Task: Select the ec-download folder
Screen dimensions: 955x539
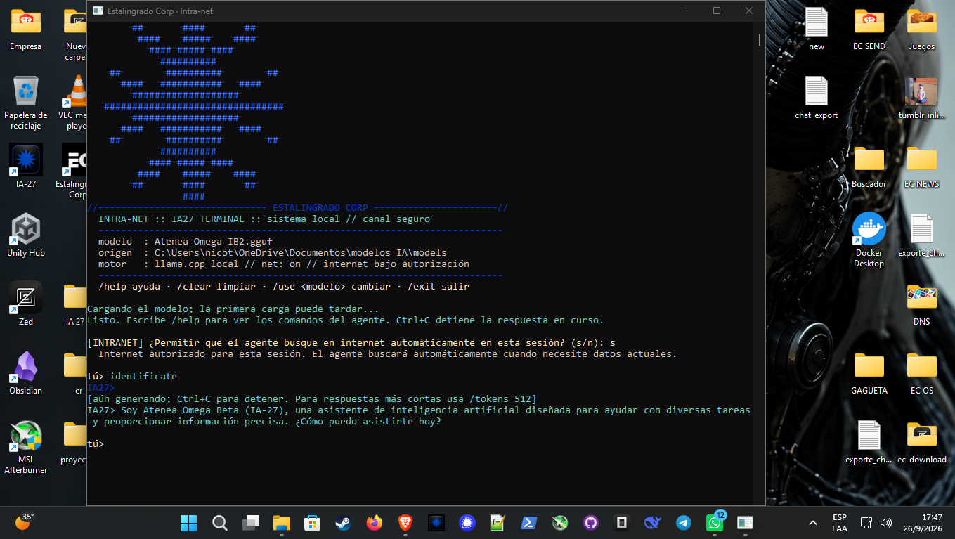Action: [x=922, y=442]
